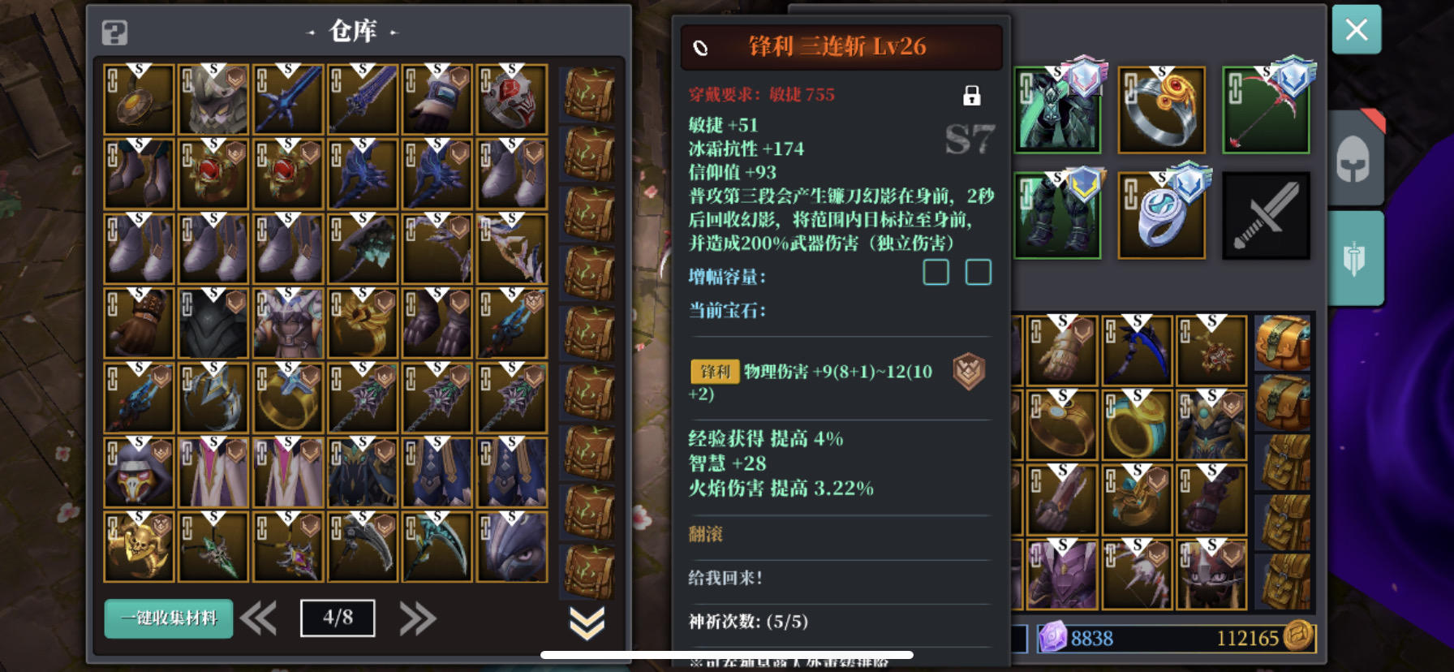Select the shield sword tab on right

click(1354, 258)
